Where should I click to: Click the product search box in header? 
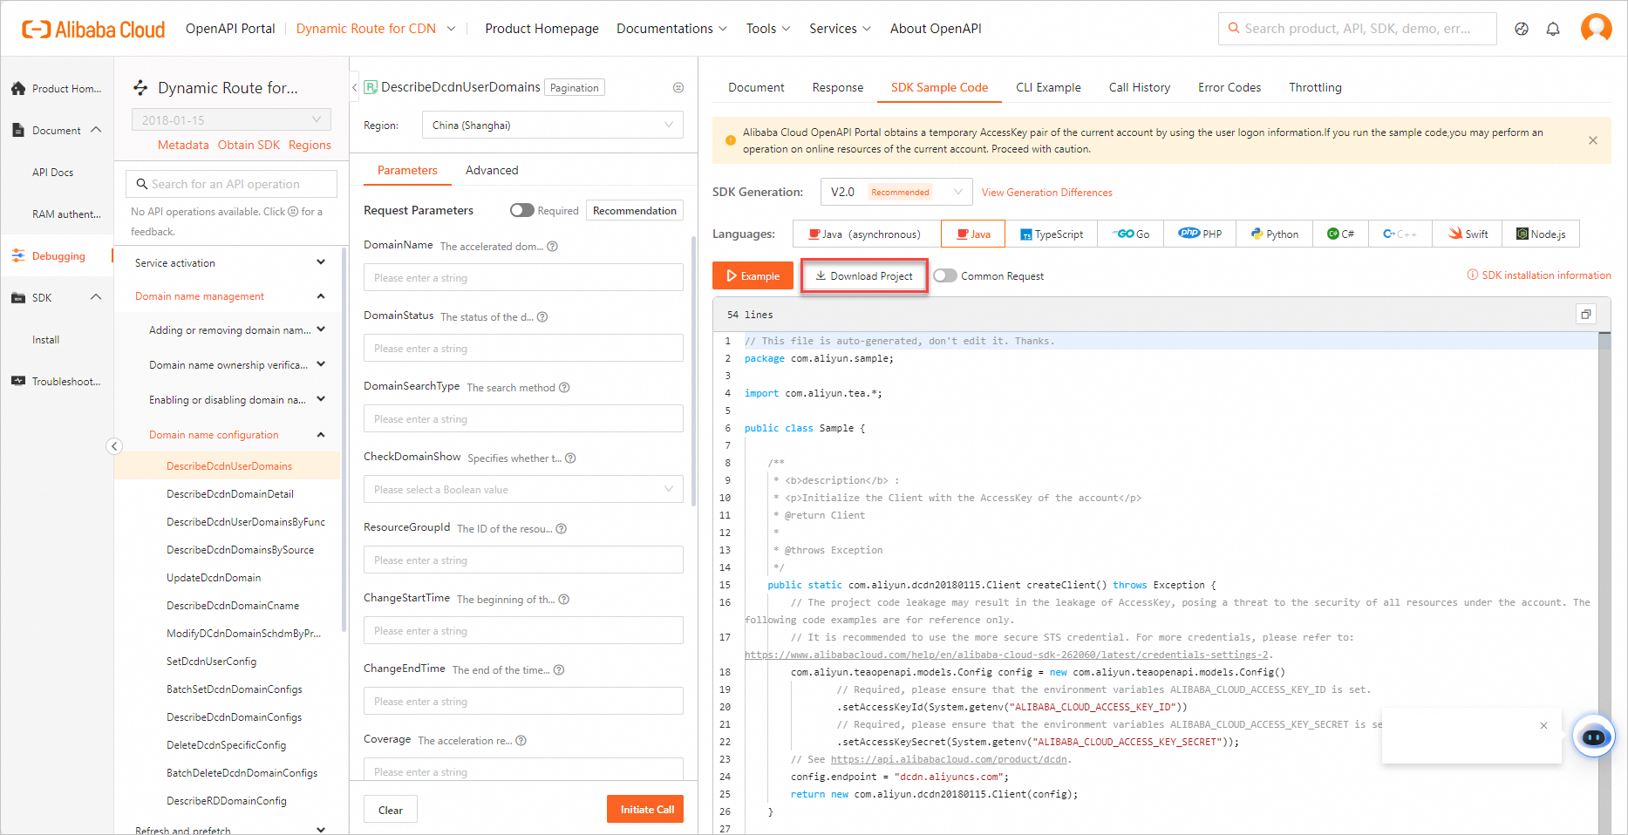[x=1358, y=29]
